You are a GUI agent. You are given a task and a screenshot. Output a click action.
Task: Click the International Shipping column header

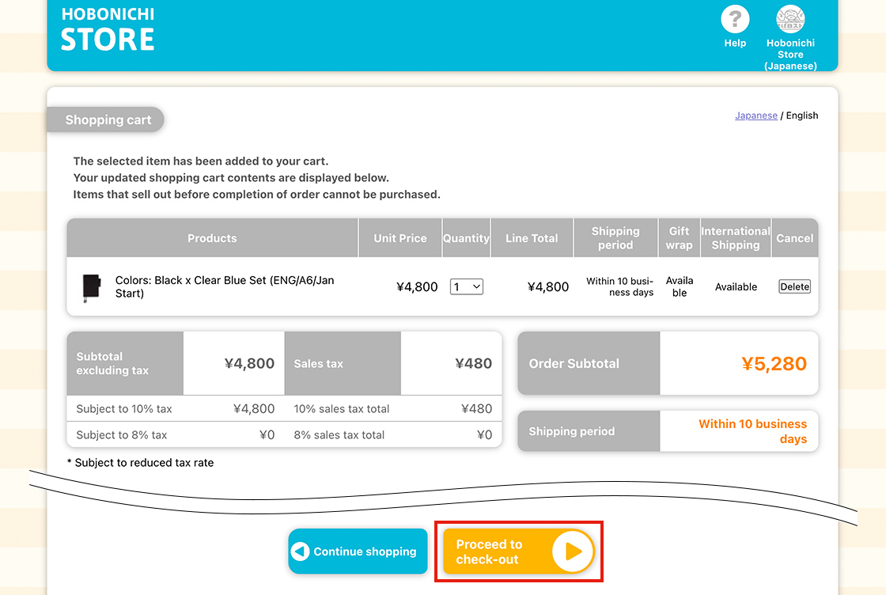click(x=736, y=238)
